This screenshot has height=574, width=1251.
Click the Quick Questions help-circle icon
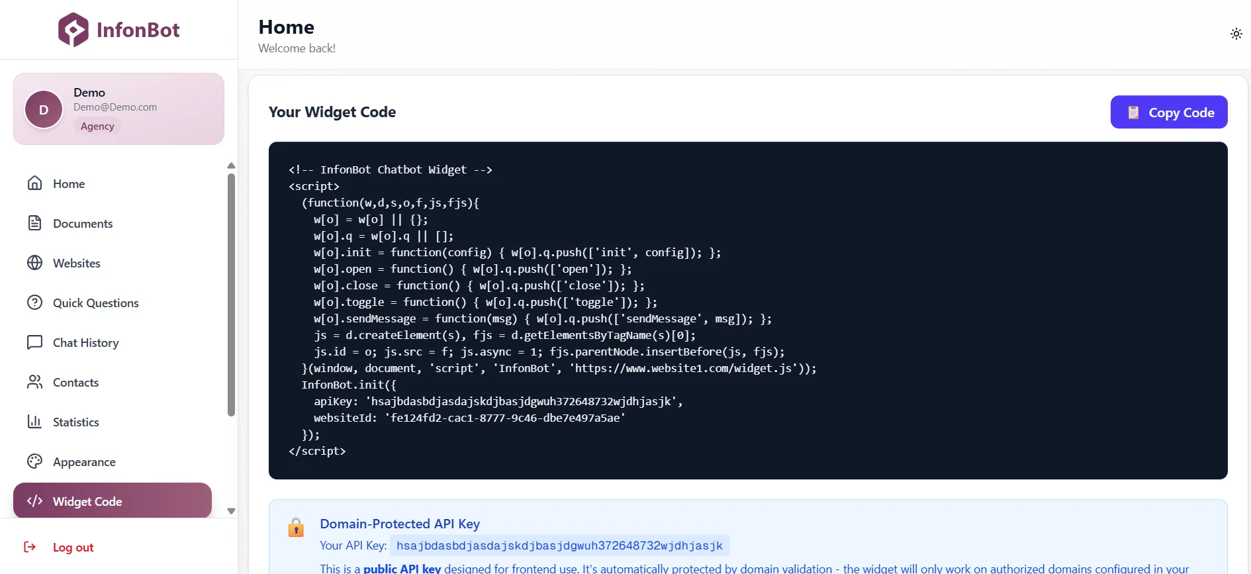pyautogui.click(x=35, y=303)
